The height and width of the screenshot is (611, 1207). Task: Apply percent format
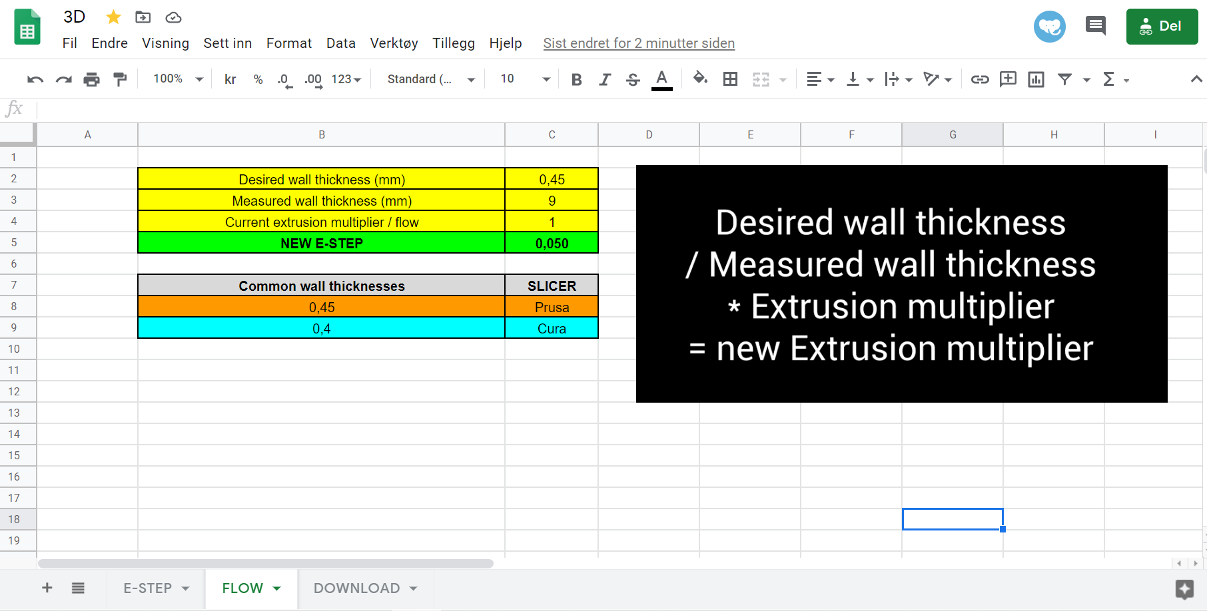258,79
